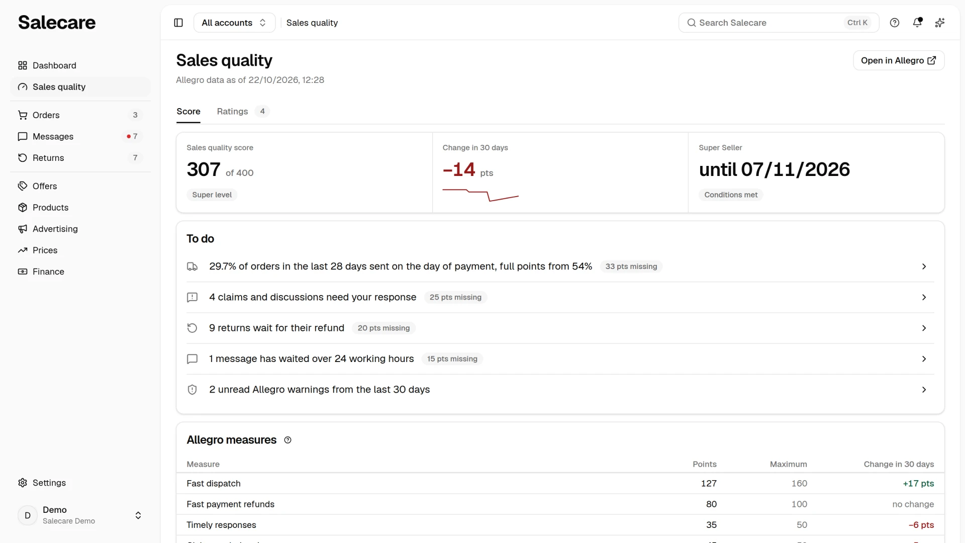Open the unread Allegro warnings chevron

click(924, 390)
